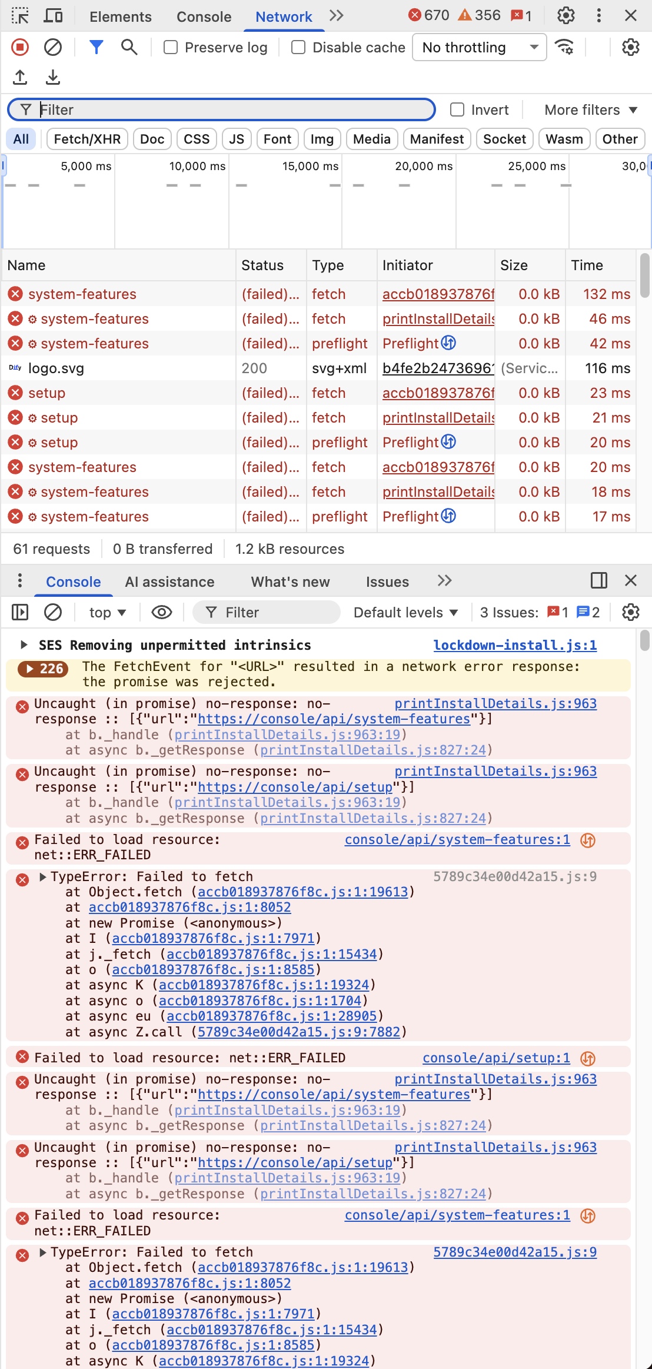This screenshot has height=1369, width=652.
Task: Toggle the network filter funnel icon
Action: 96,47
